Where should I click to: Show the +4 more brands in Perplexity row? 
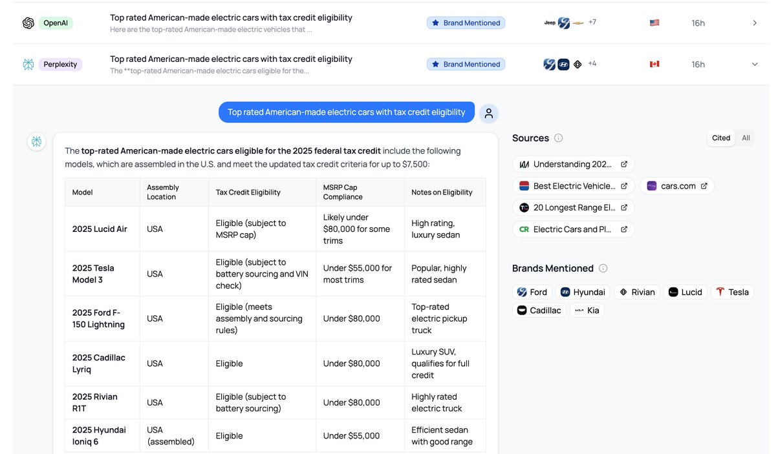pyautogui.click(x=592, y=63)
